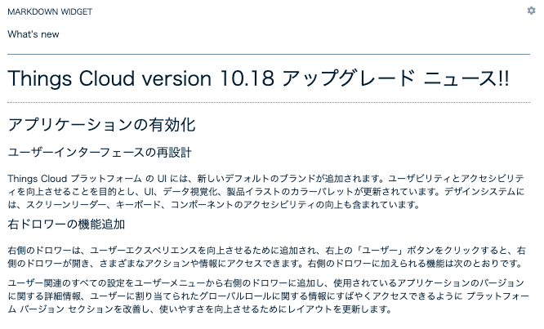Image resolution: width=544 pixels, height=329 pixels.
Task: Click the paragraph starting with 右側のドロワーは
Action: 266,257
